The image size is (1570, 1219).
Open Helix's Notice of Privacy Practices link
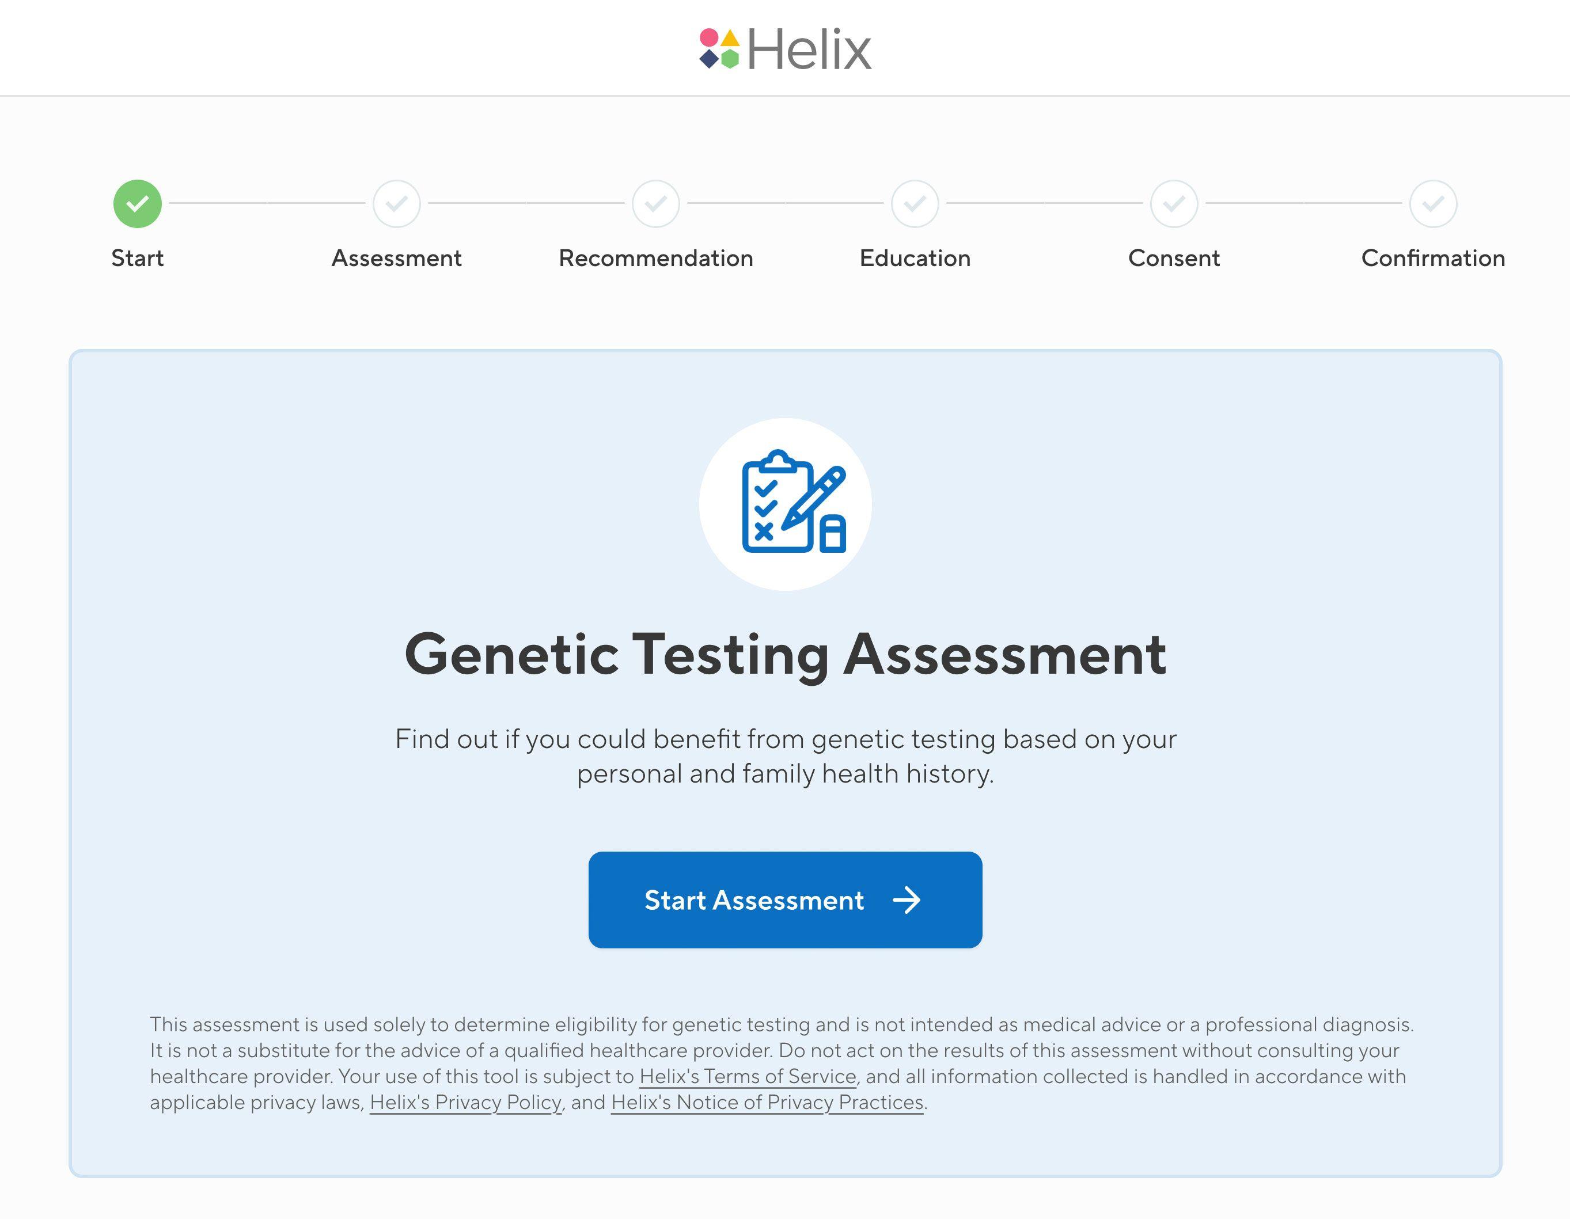[x=767, y=1103]
